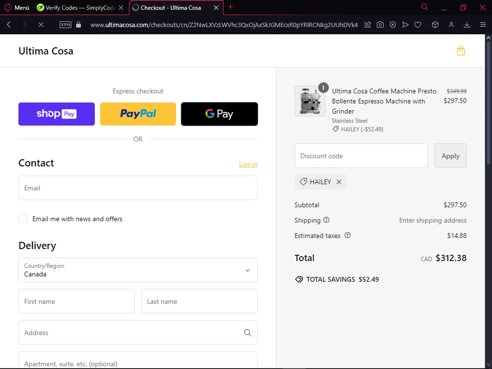This screenshot has height=369, width=492.
Task: Click the Discount code field
Action: coord(361,156)
